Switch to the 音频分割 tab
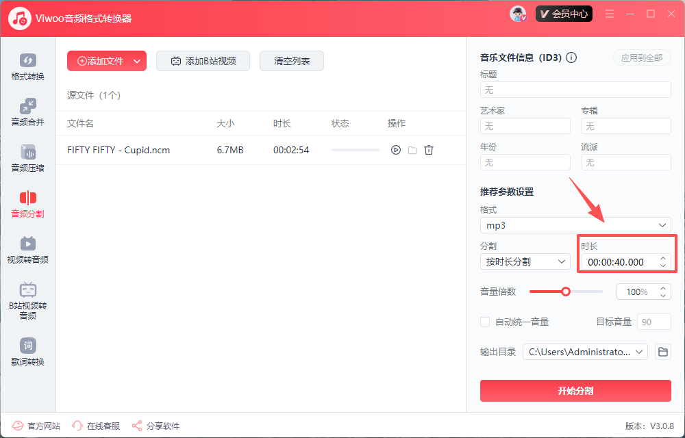 (x=27, y=203)
